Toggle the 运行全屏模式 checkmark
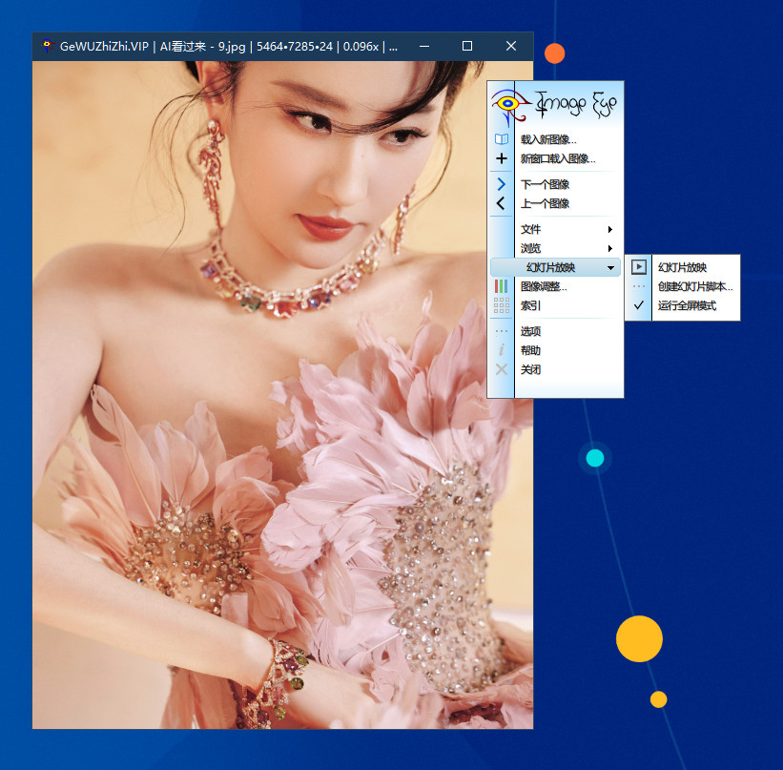The height and width of the screenshot is (770, 783). point(639,305)
